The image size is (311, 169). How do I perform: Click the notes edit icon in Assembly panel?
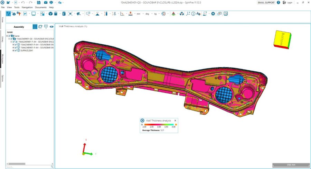tap(40, 27)
